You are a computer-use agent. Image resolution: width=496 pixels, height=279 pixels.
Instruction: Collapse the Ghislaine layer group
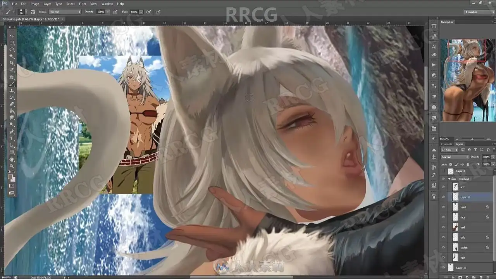[x=449, y=179]
